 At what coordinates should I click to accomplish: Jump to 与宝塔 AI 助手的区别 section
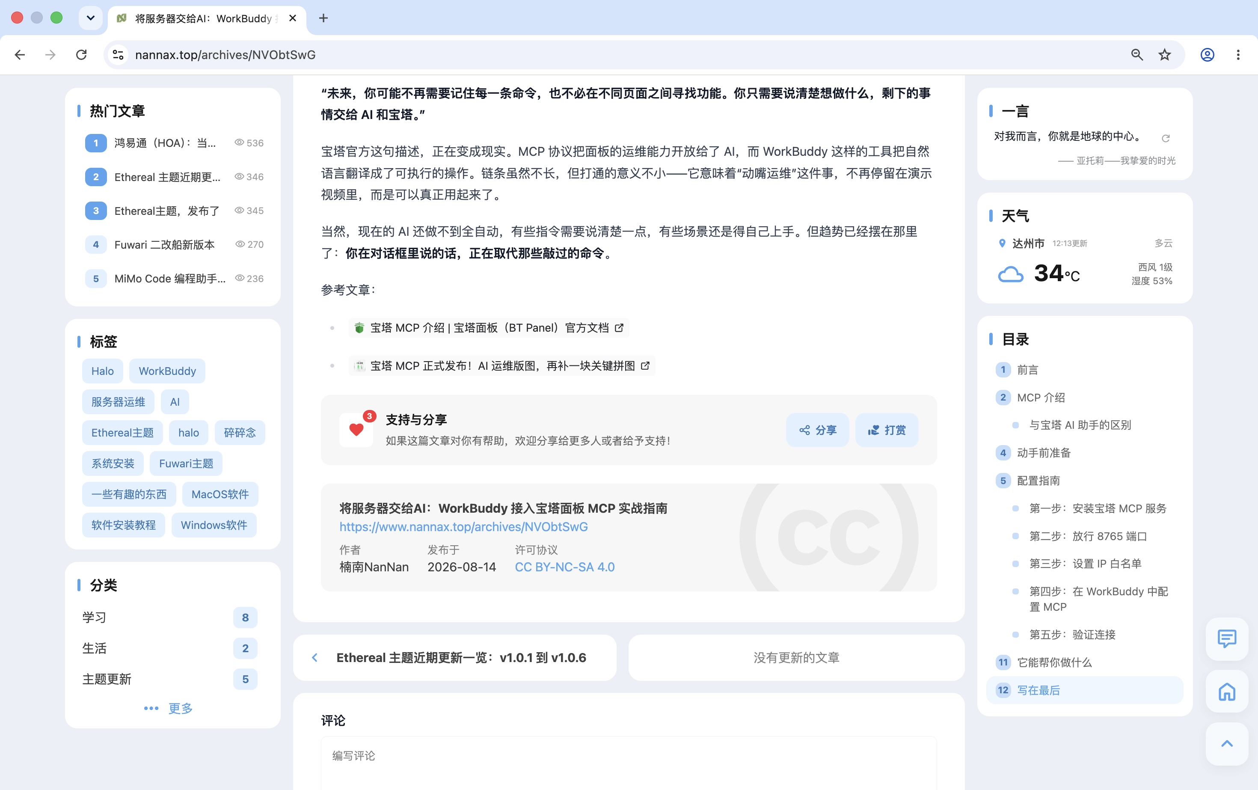point(1085,425)
